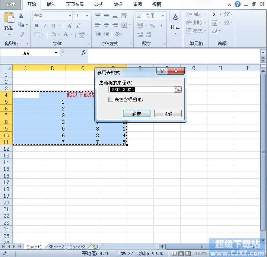267x257 pixels.
Task: Click the table data source input field
Action: pos(141,90)
